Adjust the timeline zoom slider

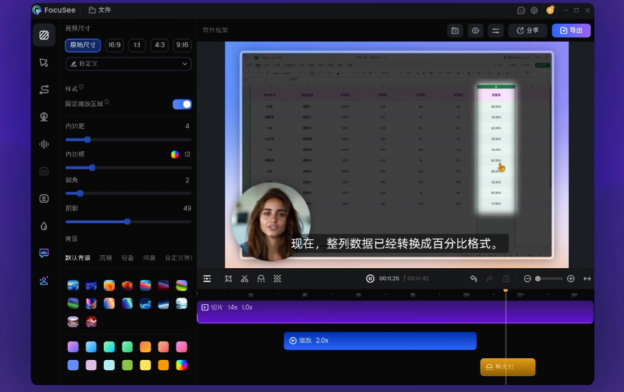point(549,278)
